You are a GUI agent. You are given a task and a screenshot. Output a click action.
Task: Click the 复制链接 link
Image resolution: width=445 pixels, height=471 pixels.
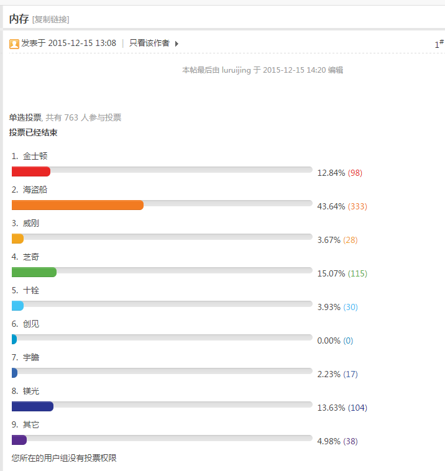point(51,19)
